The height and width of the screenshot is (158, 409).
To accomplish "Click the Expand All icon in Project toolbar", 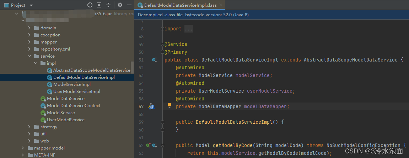I will coord(99,5).
